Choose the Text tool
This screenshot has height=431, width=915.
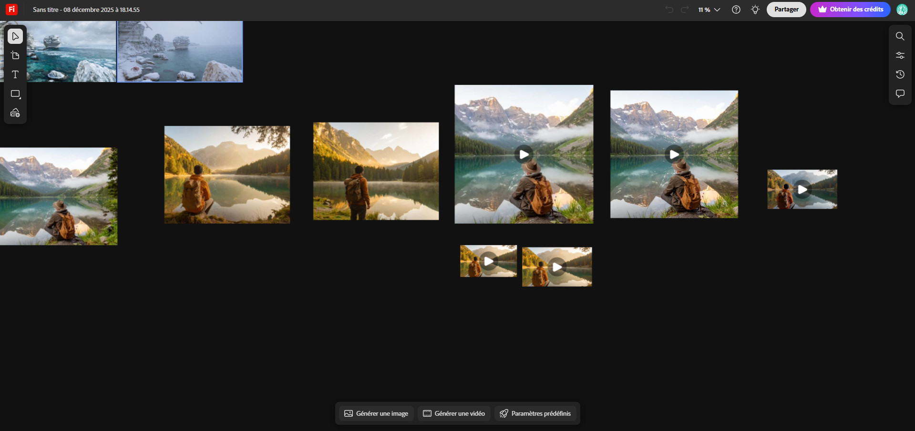[15, 74]
